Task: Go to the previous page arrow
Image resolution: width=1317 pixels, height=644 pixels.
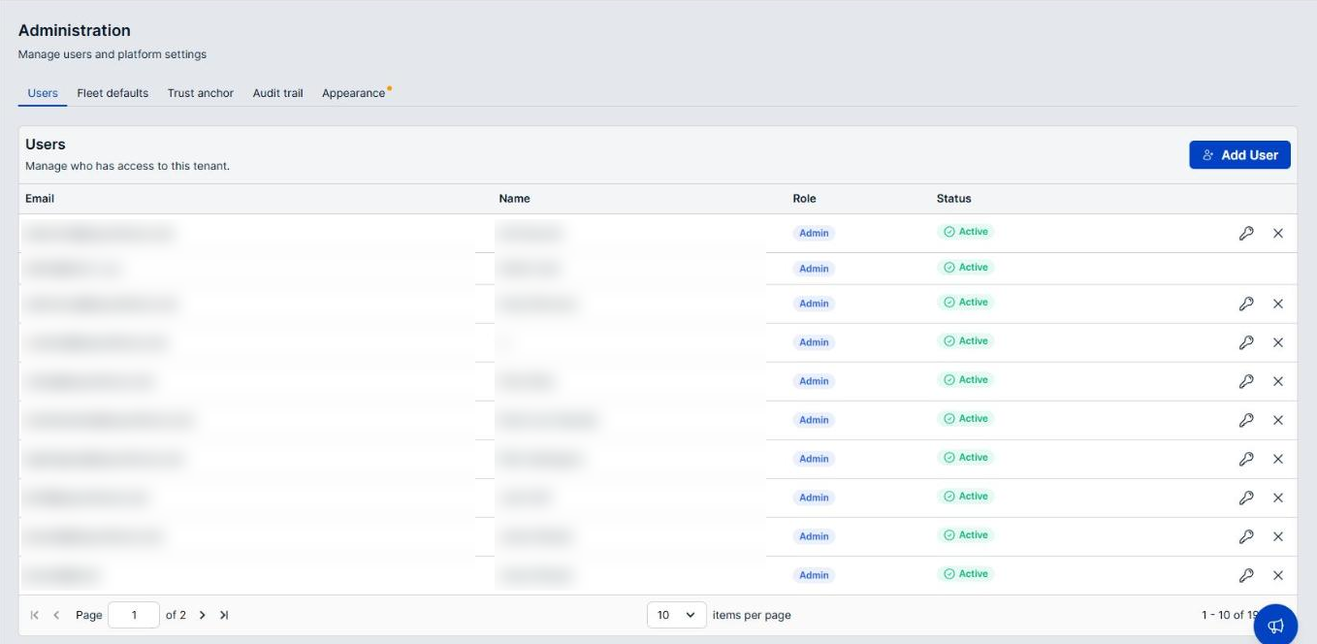Action: click(x=56, y=615)
